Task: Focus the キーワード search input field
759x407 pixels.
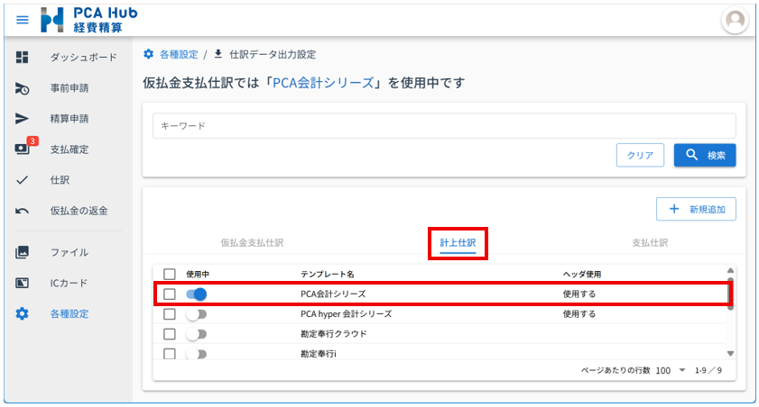Action: [x=443, y=126]
